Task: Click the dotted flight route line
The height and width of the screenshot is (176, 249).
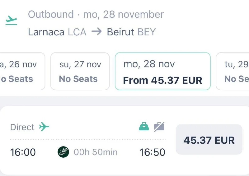Action: (x=88, y=140)
